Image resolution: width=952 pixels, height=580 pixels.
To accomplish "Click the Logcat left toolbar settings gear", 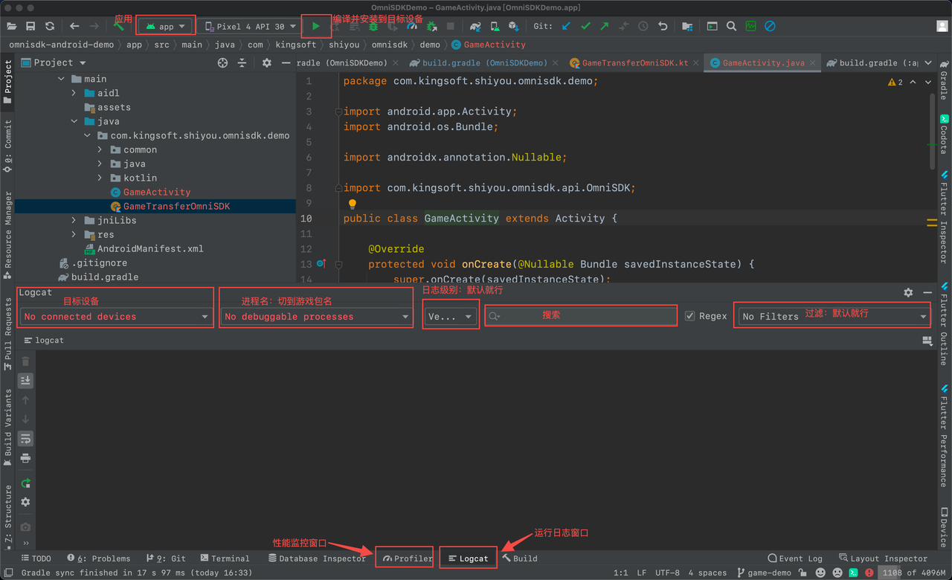I will pyautogui.click(x=25, y=502).
